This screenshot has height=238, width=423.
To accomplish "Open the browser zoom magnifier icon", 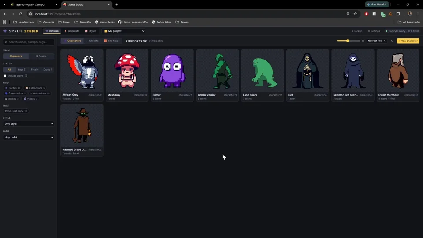I will coord(348,14).
